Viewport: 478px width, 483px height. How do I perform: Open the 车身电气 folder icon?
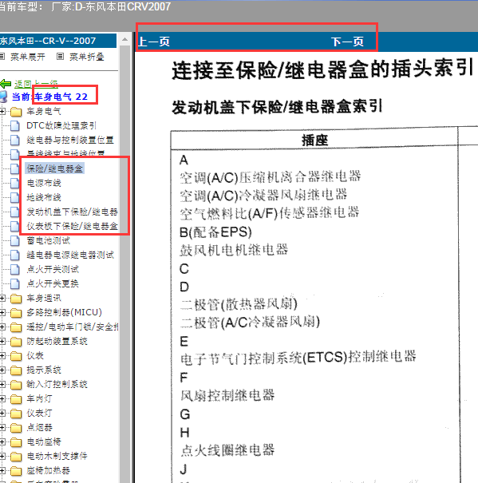pyautogui.click(x=16, y=112)
